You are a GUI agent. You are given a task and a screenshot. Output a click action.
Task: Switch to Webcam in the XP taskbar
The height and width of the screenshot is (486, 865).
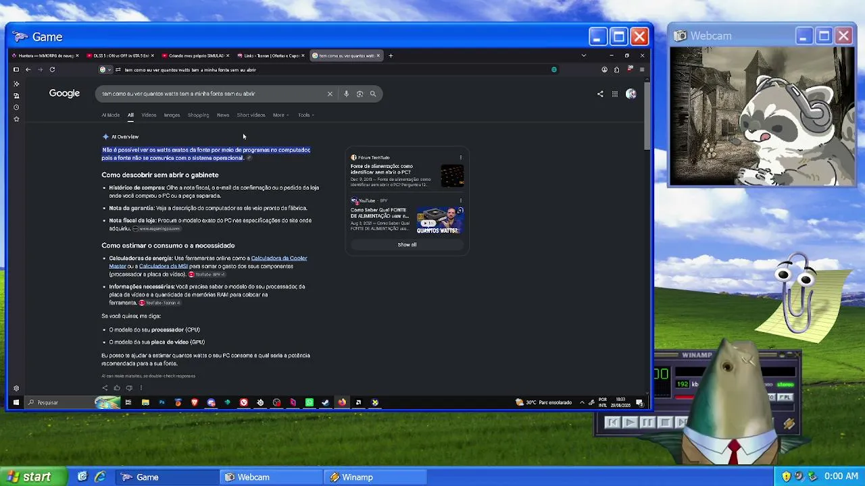[270, 477]
